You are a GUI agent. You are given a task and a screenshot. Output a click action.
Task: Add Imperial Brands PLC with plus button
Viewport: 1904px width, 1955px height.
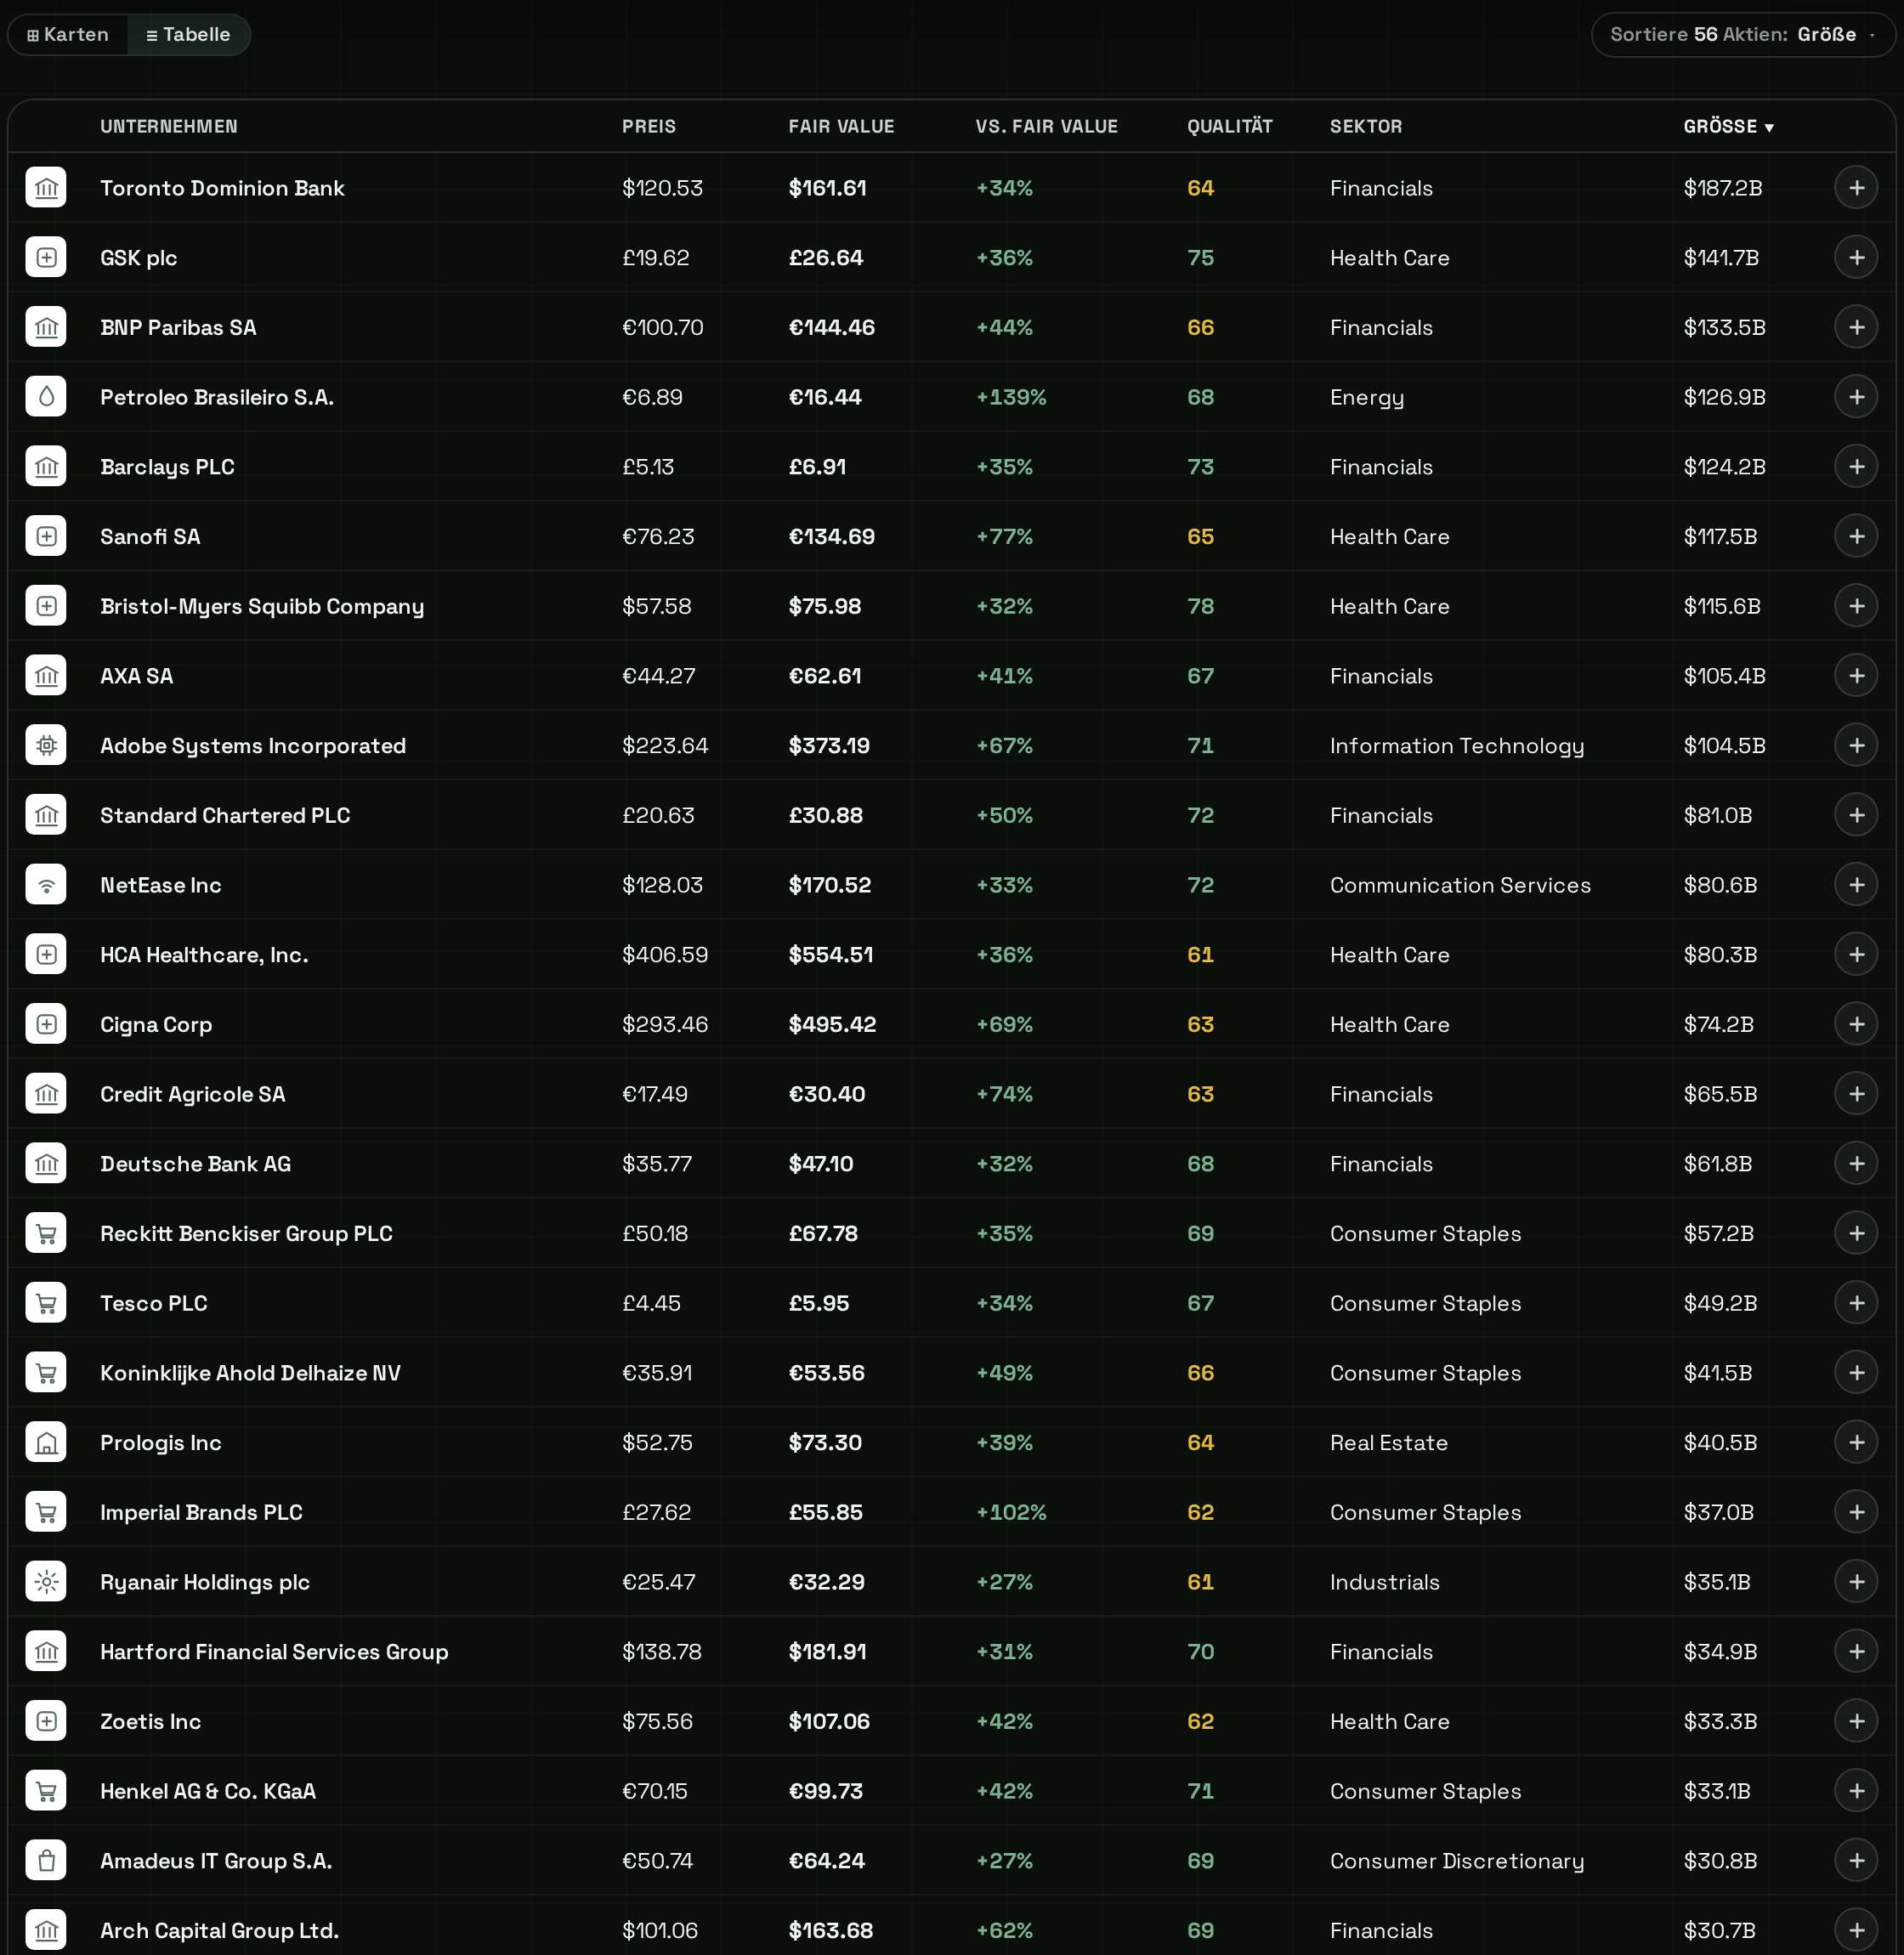coord(1856,1512)
